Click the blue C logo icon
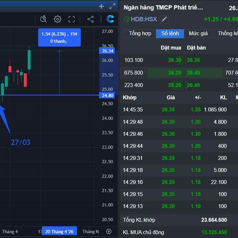238x238 pixels. click(110, 19)
